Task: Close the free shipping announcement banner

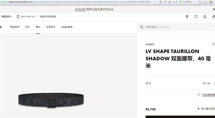Action: coord(214,9)
